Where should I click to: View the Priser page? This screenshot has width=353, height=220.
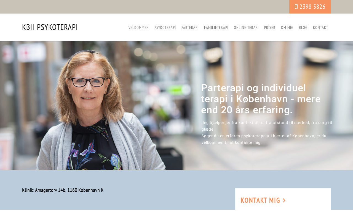(270, 28)
